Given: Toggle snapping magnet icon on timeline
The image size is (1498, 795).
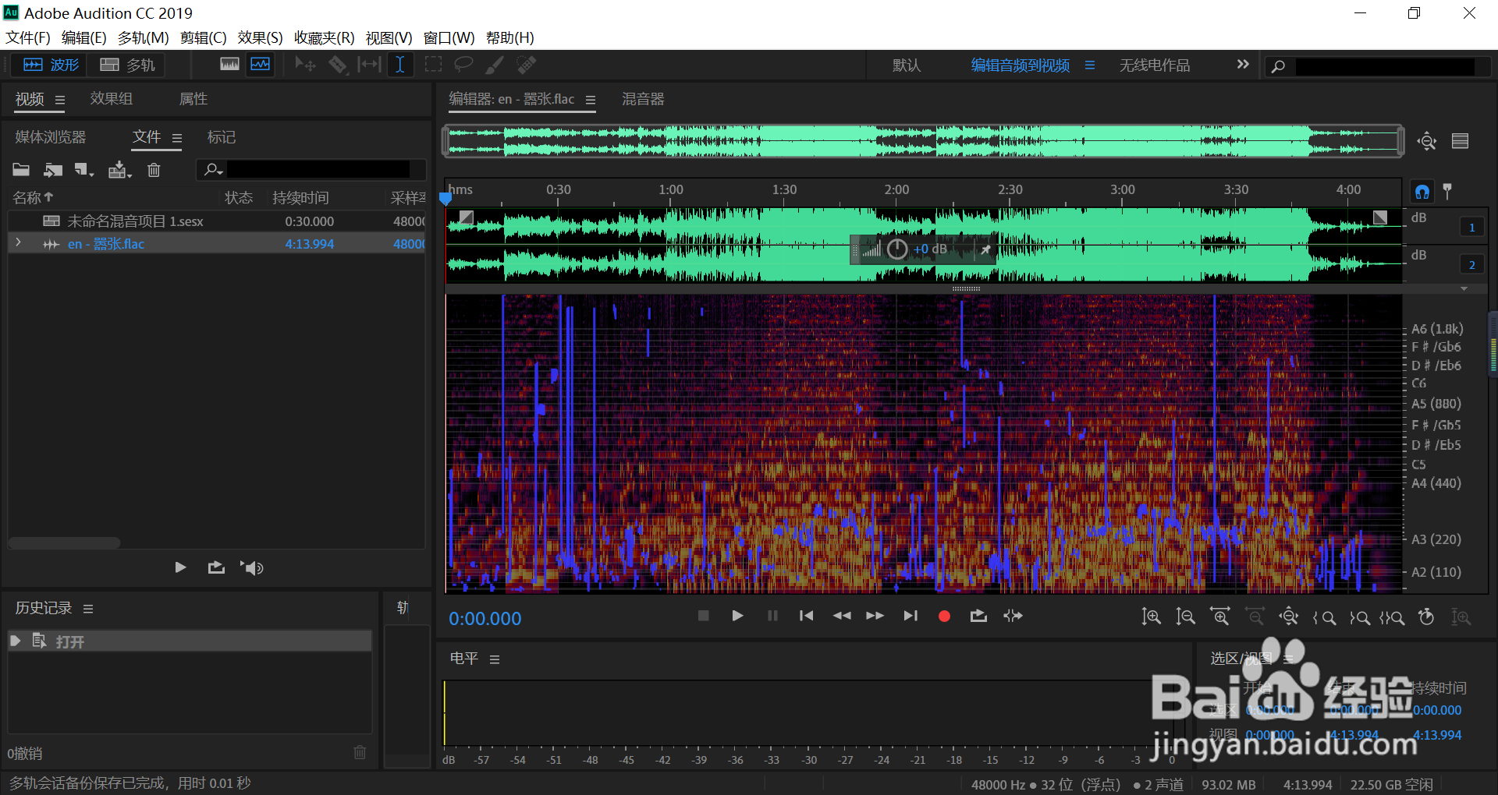Looking at the screenshot, I should (x=1422, y=191).
